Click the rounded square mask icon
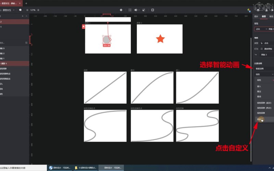The height and width of the screenshot is (171, 274). click(152, 10)
